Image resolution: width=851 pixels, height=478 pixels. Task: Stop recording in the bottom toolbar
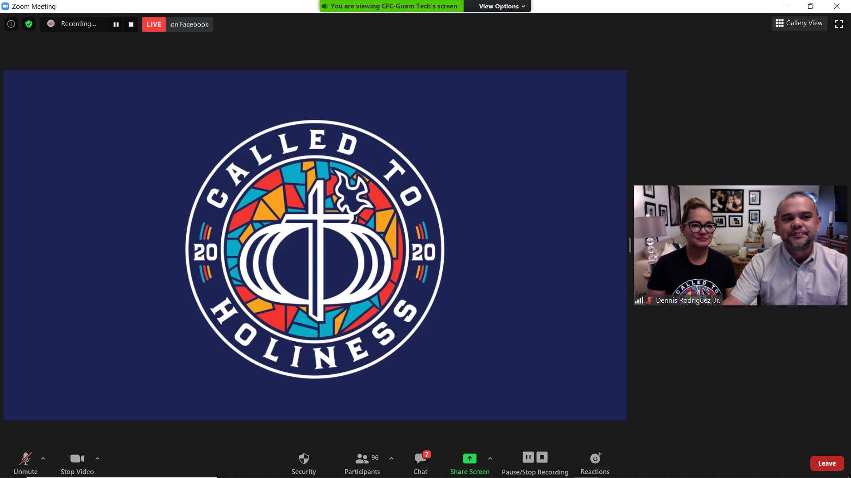[x=542, y=457]
